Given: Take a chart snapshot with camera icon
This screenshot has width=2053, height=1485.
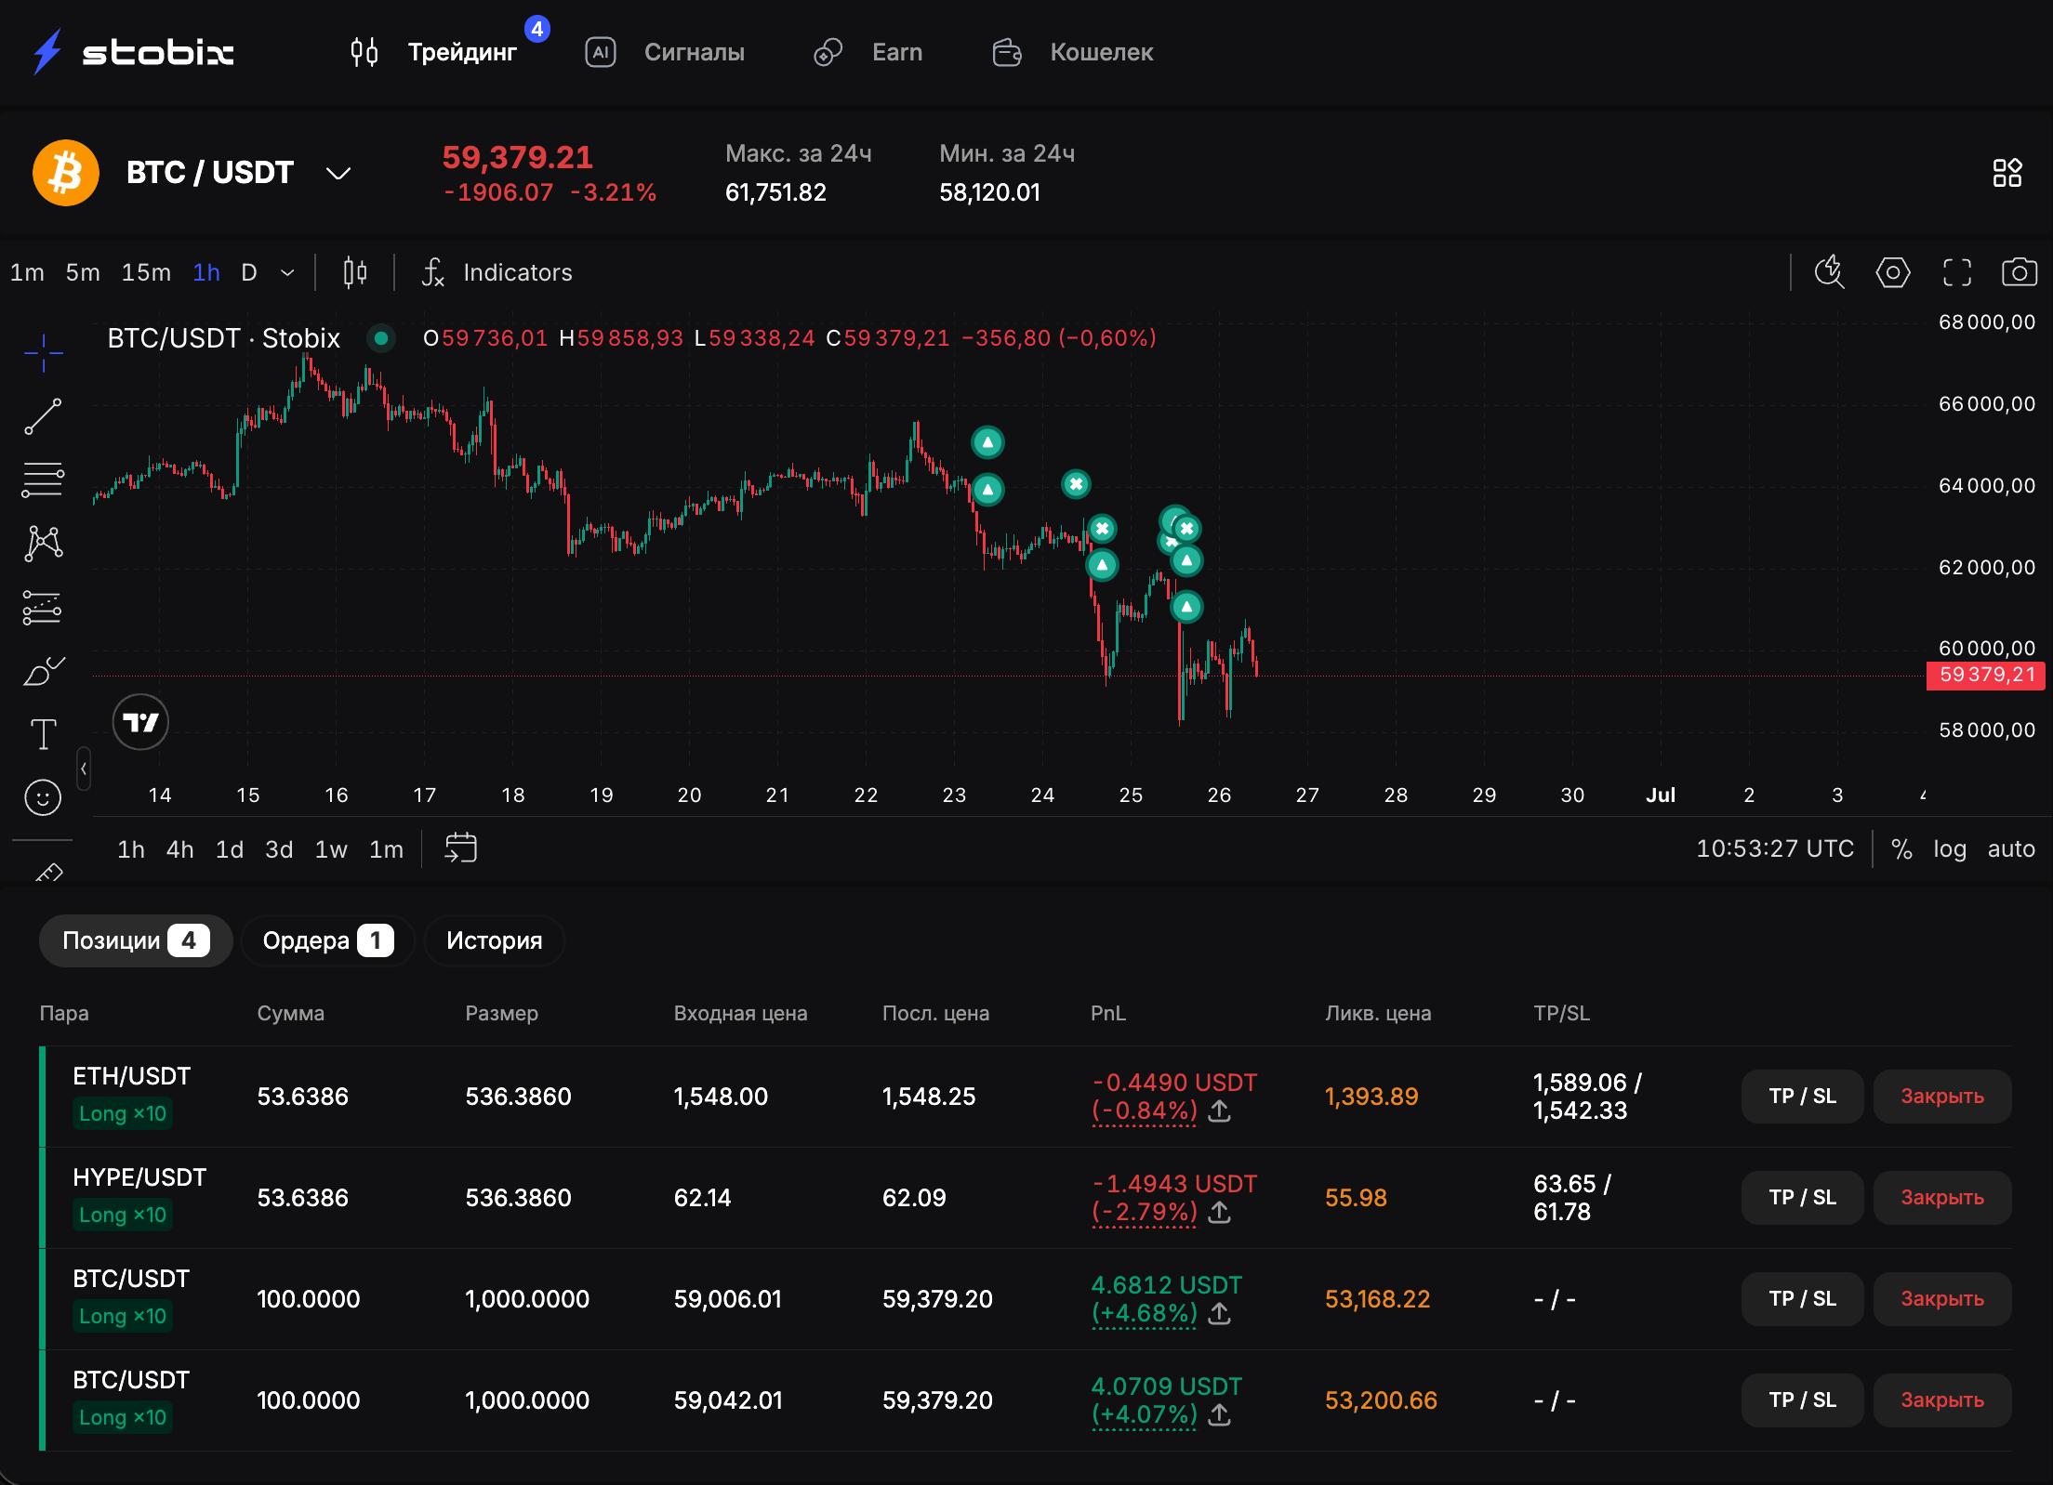Looking at the screenshot, I should coord(2019,272).
